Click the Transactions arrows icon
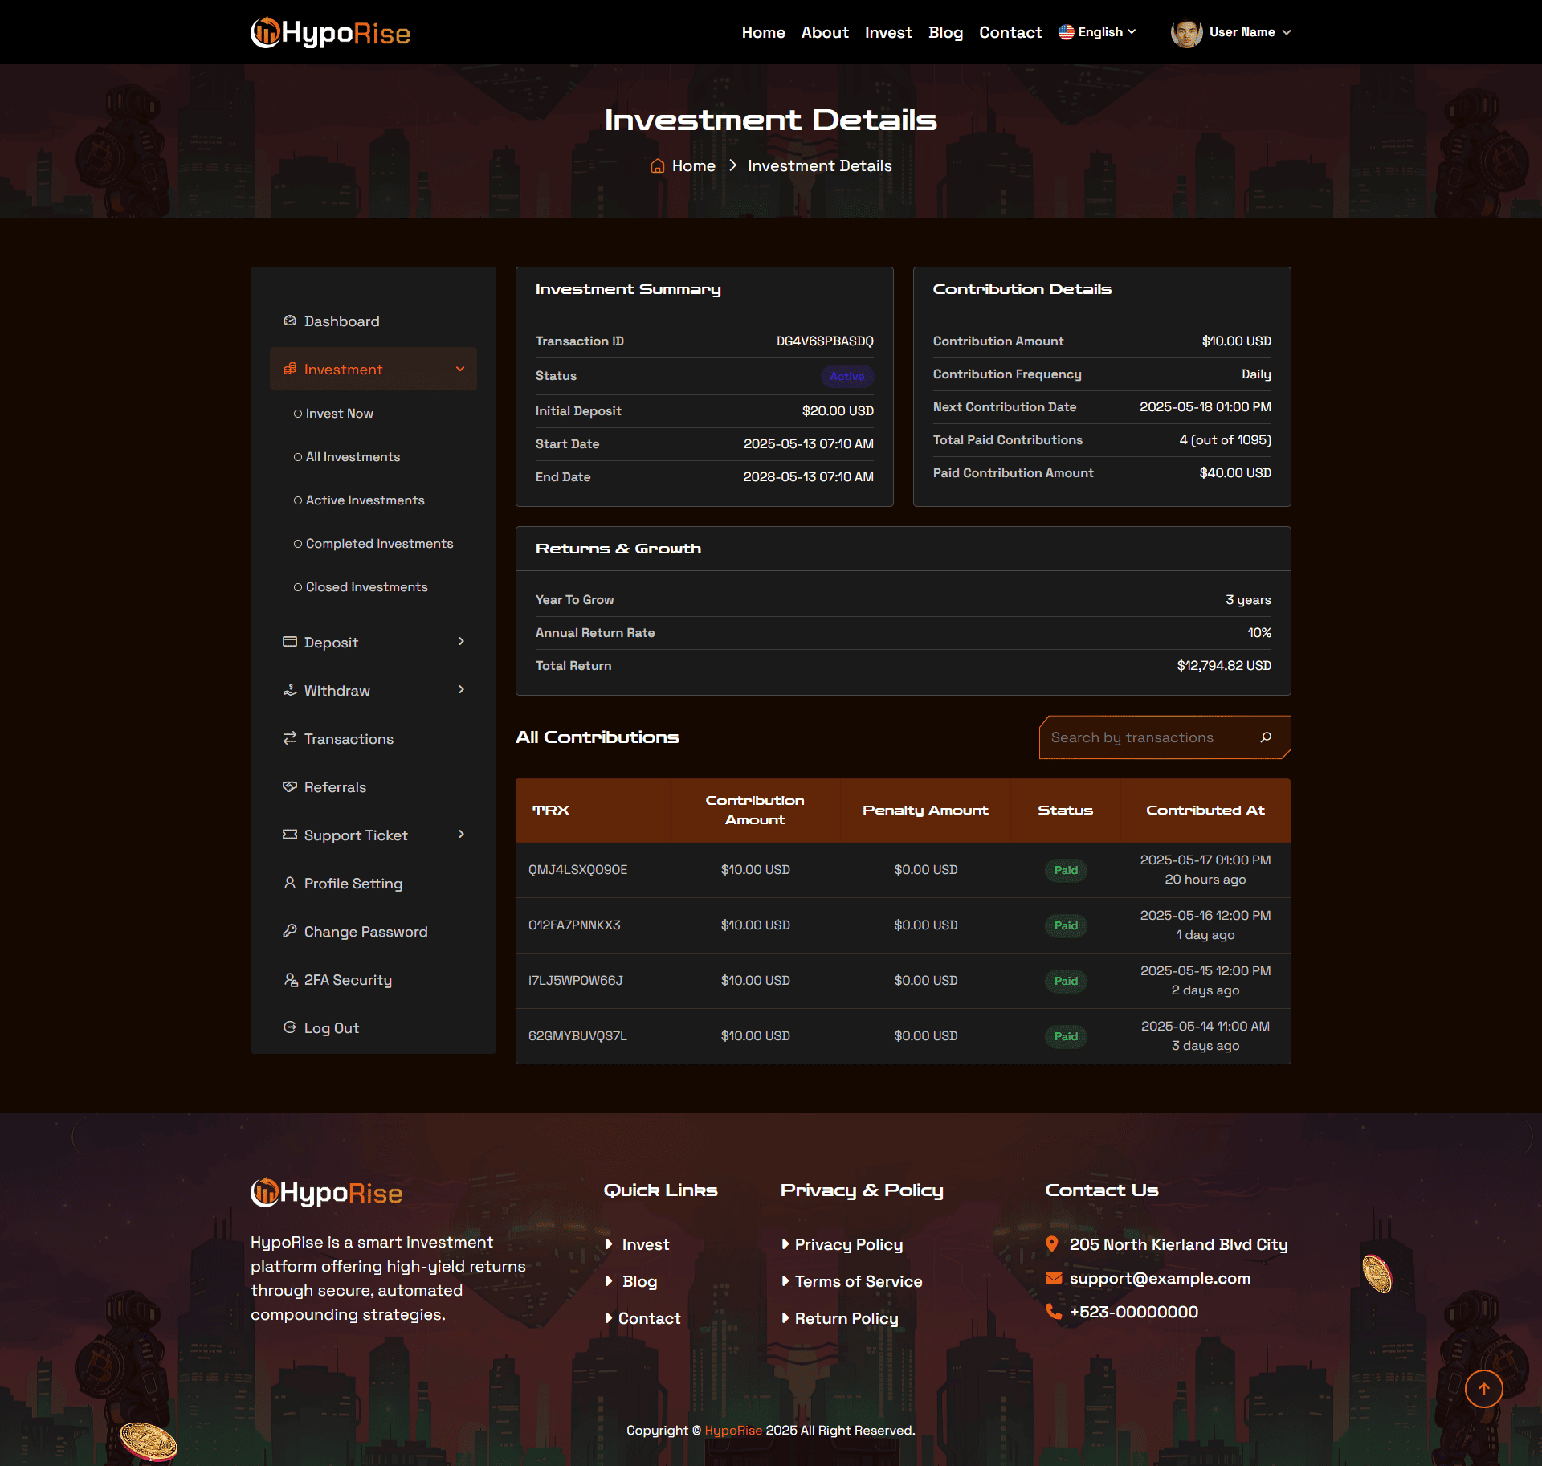This screenshot has width=1542, height=1466. click(290, 738)
